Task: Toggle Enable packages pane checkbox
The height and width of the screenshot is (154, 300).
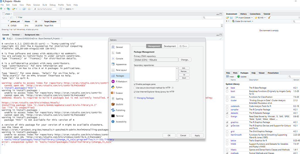Action: click(x=135, y=84)
